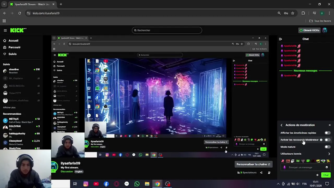Click the info icon beside raccourcis Modérateur
The height and width of the screenshot is (188, 334).
(321, 140)
